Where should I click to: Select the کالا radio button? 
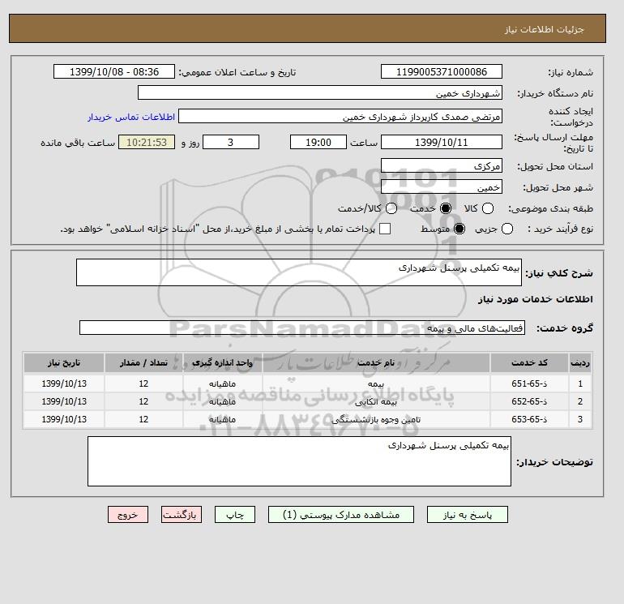click(x=488, y=208)
